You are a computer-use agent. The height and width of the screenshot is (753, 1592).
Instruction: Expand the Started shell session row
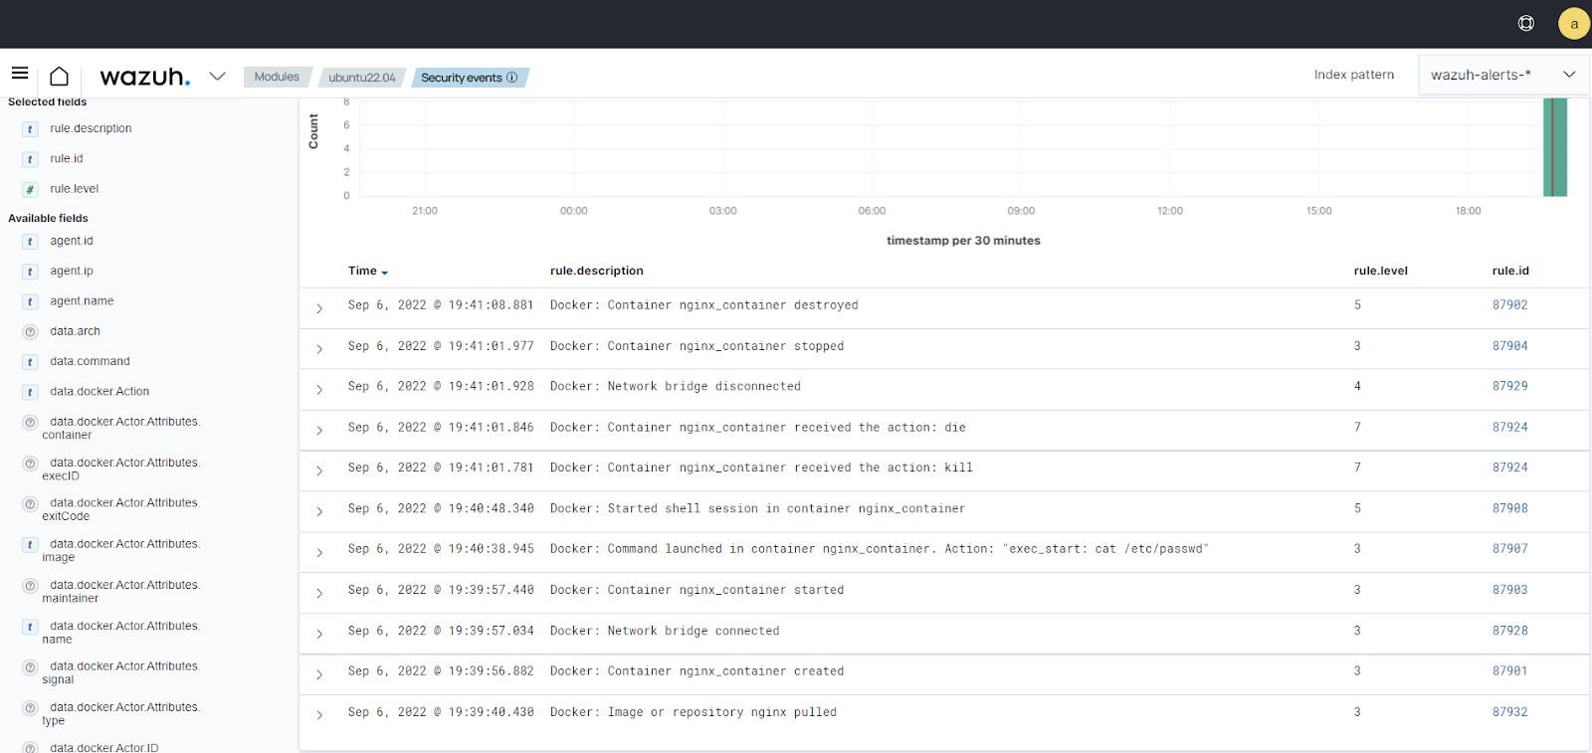point(319,511)
